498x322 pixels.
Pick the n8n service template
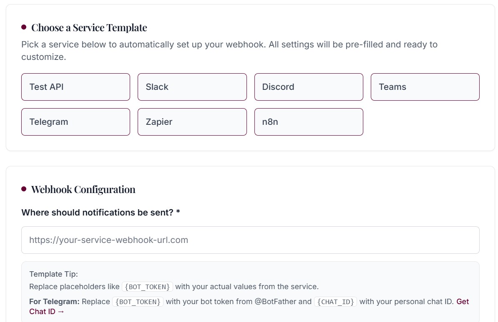[x=309, y=122]
